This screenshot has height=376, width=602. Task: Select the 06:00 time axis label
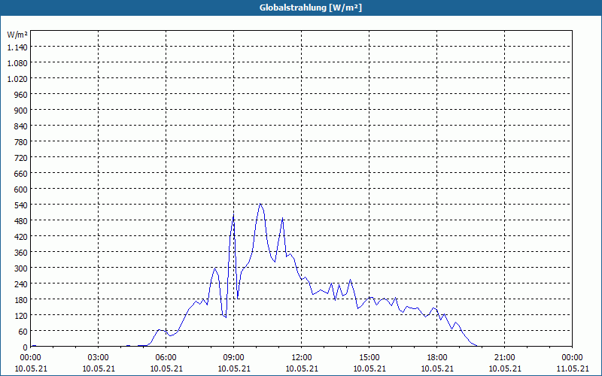166,358
